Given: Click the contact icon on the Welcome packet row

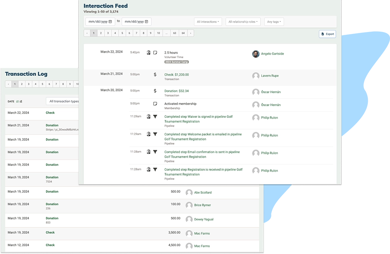Looking at the screenshot, I should tap(149, 135).
